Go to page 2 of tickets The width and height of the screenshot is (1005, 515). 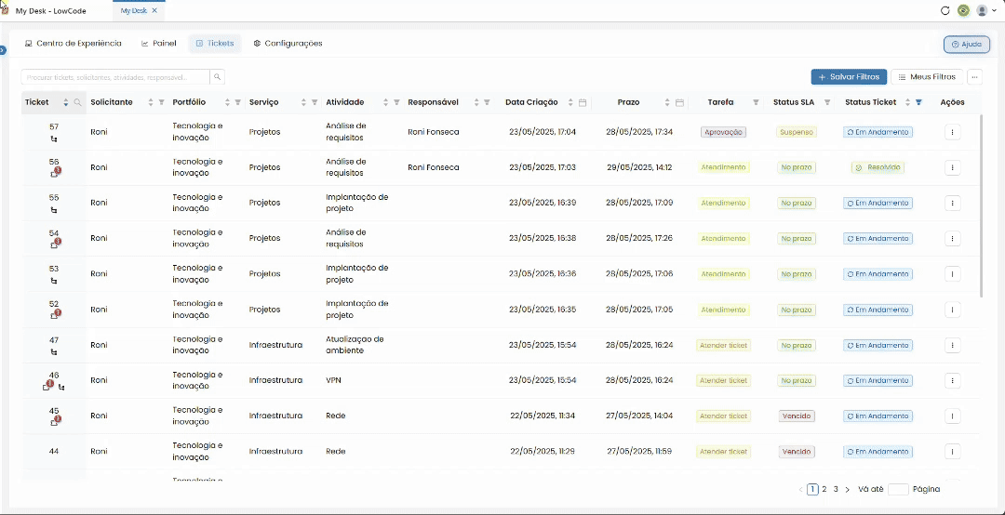pos(824,489)
